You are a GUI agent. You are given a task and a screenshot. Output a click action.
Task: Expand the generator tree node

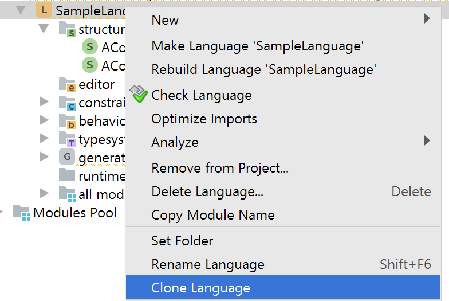click(44, 157)
